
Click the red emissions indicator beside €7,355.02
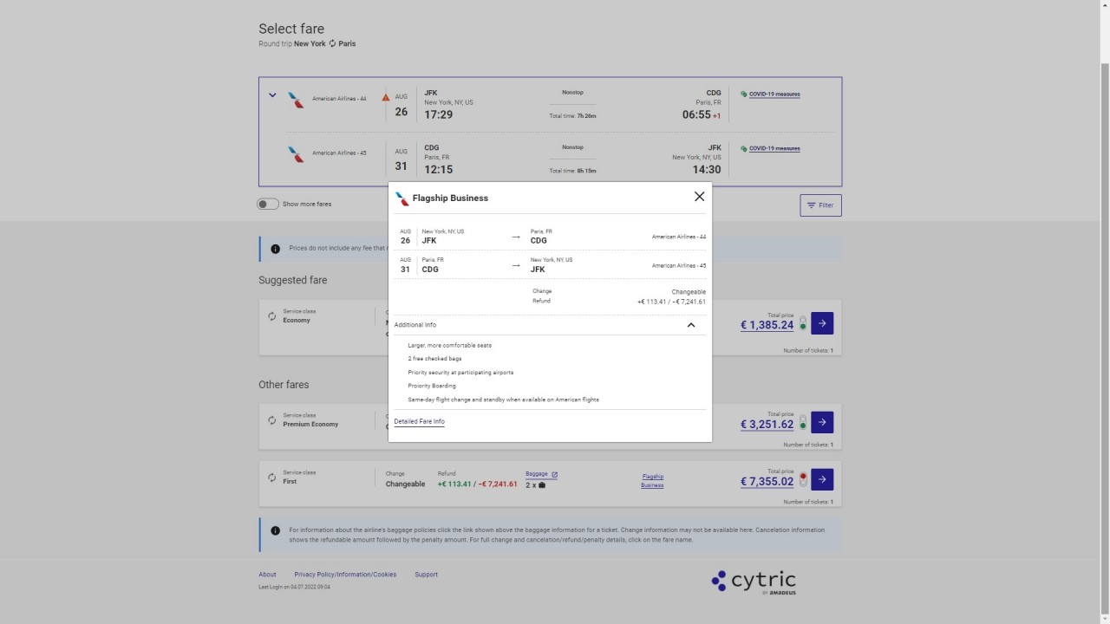[x=802, y=478]
